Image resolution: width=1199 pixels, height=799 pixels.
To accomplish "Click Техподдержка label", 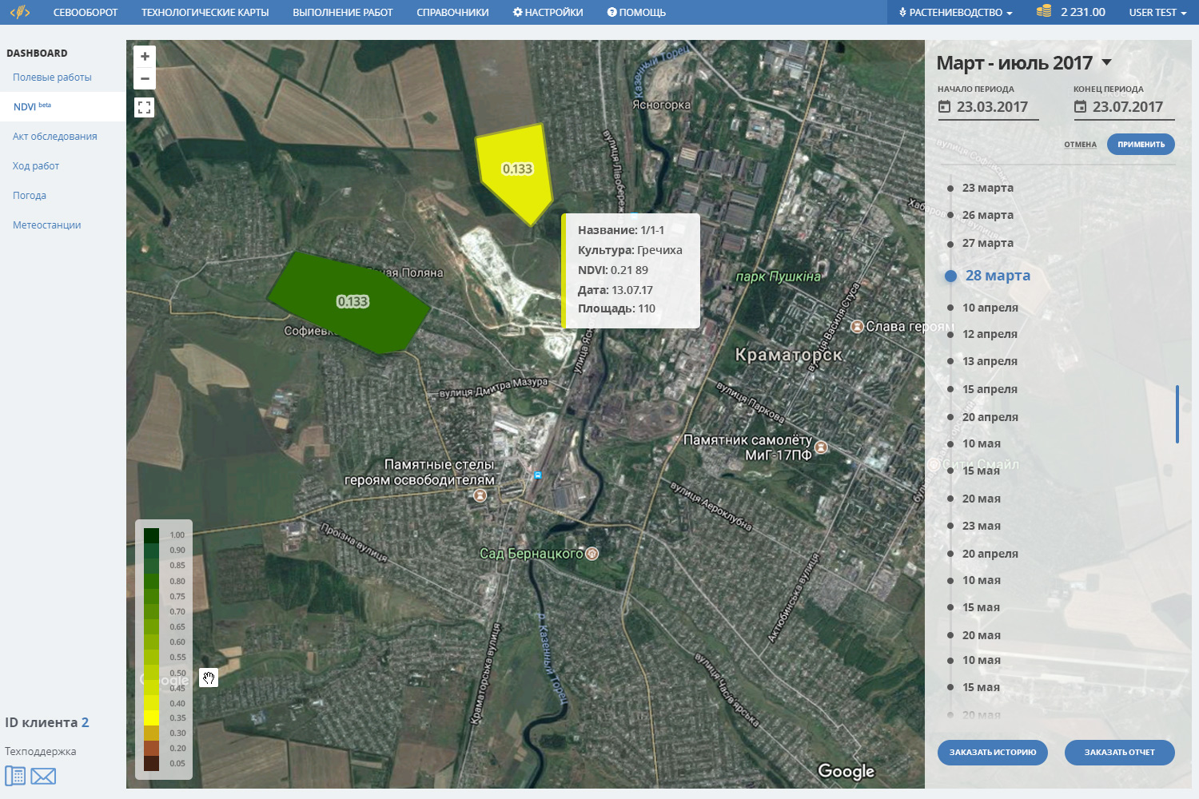I will [x=41, y=752].
